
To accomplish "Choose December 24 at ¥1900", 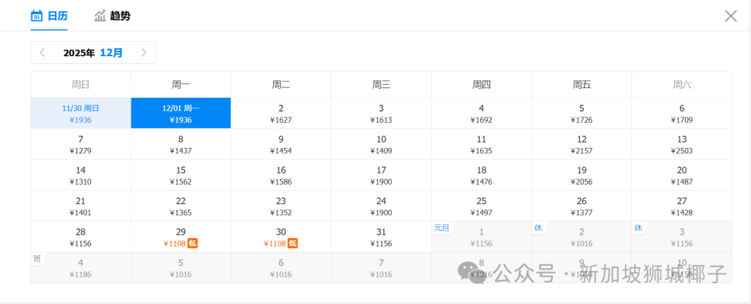I will point(381,206).
